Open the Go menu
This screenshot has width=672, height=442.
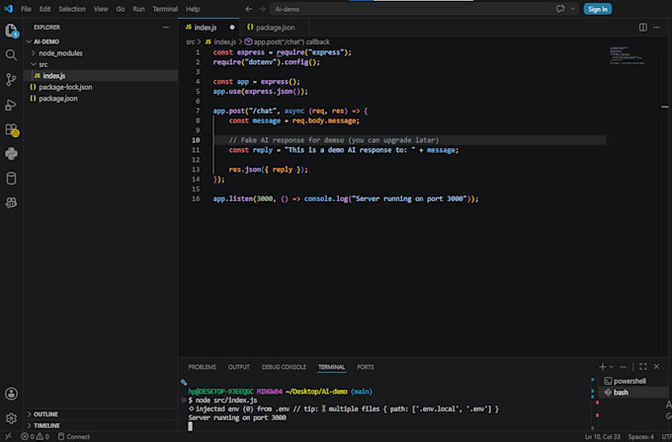coord(121,9)
